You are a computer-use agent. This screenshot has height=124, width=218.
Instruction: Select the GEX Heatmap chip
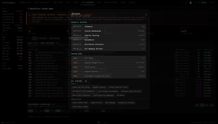pos(110,103)
